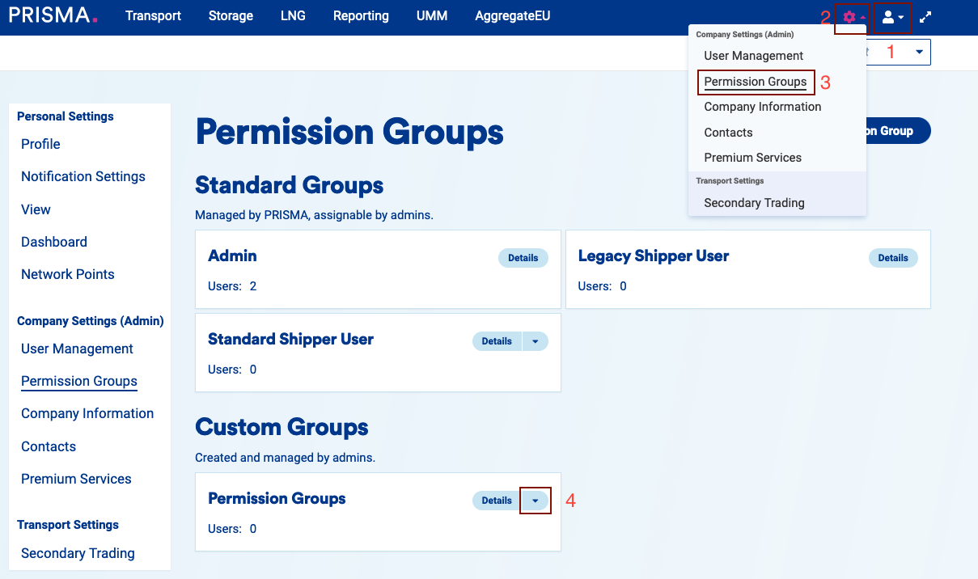Go to Network Points in the sidebar

pos(68,274)
